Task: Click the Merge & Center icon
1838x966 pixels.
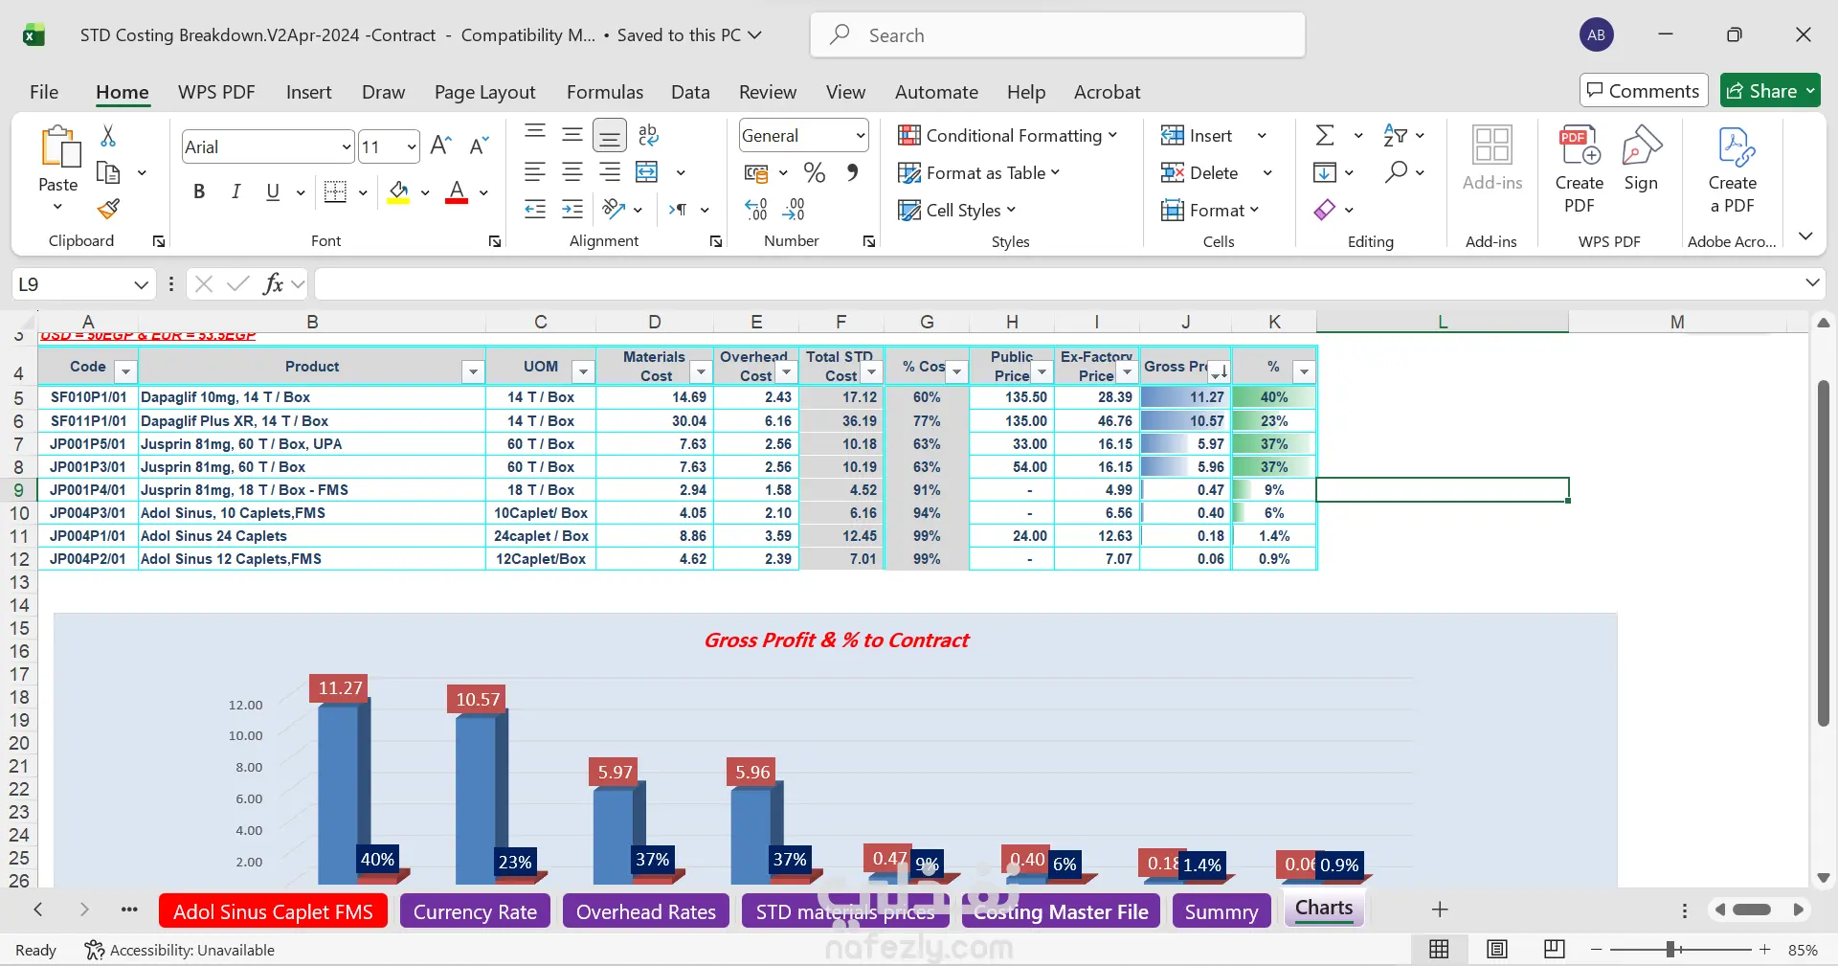Action: [x=647, y=172]
